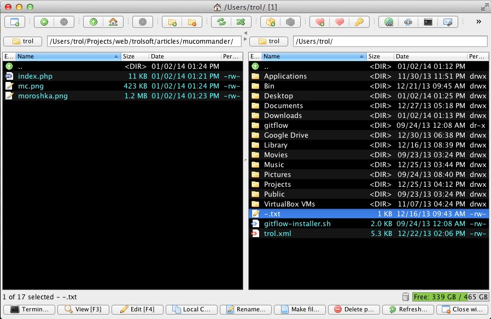Go to parent folder with up arrow icon
The image size is (491, 319).
tap(93, 22)
